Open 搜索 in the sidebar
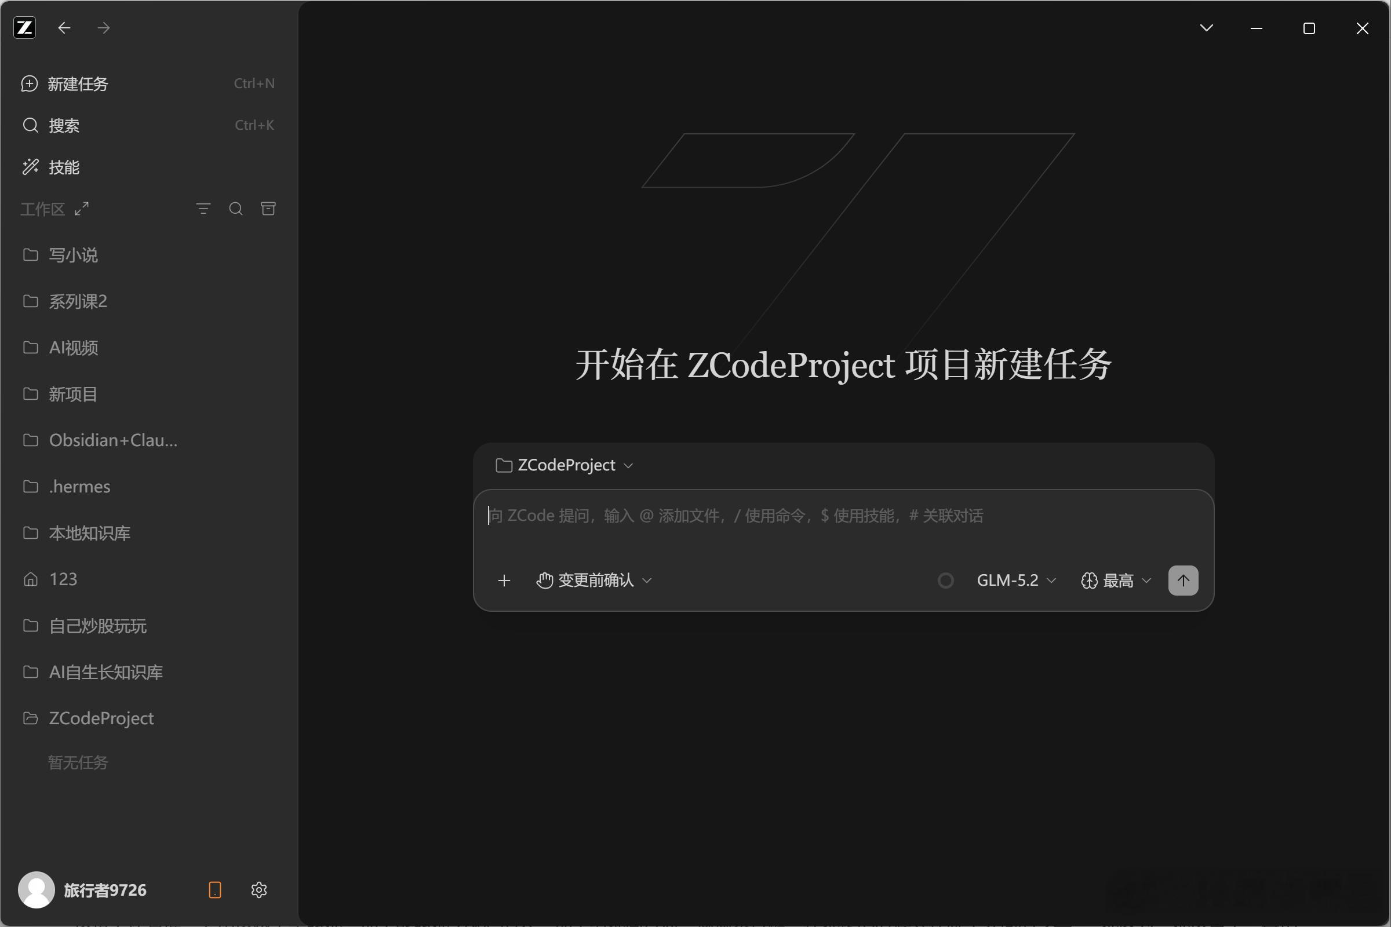This screenshot has height=927, width=1391. coord(148,125)
